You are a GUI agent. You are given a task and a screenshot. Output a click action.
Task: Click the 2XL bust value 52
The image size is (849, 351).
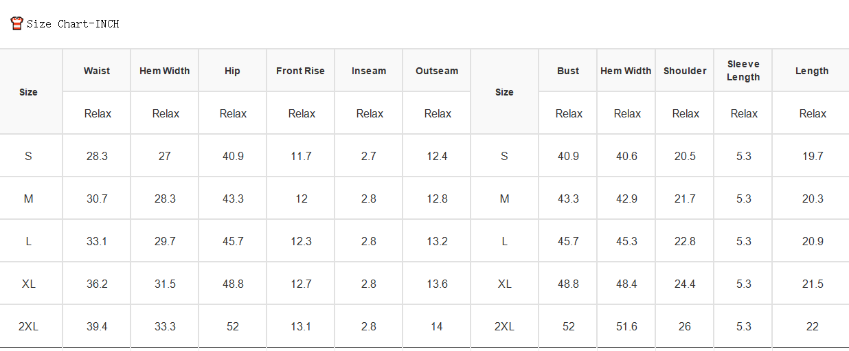coord(569,326)
